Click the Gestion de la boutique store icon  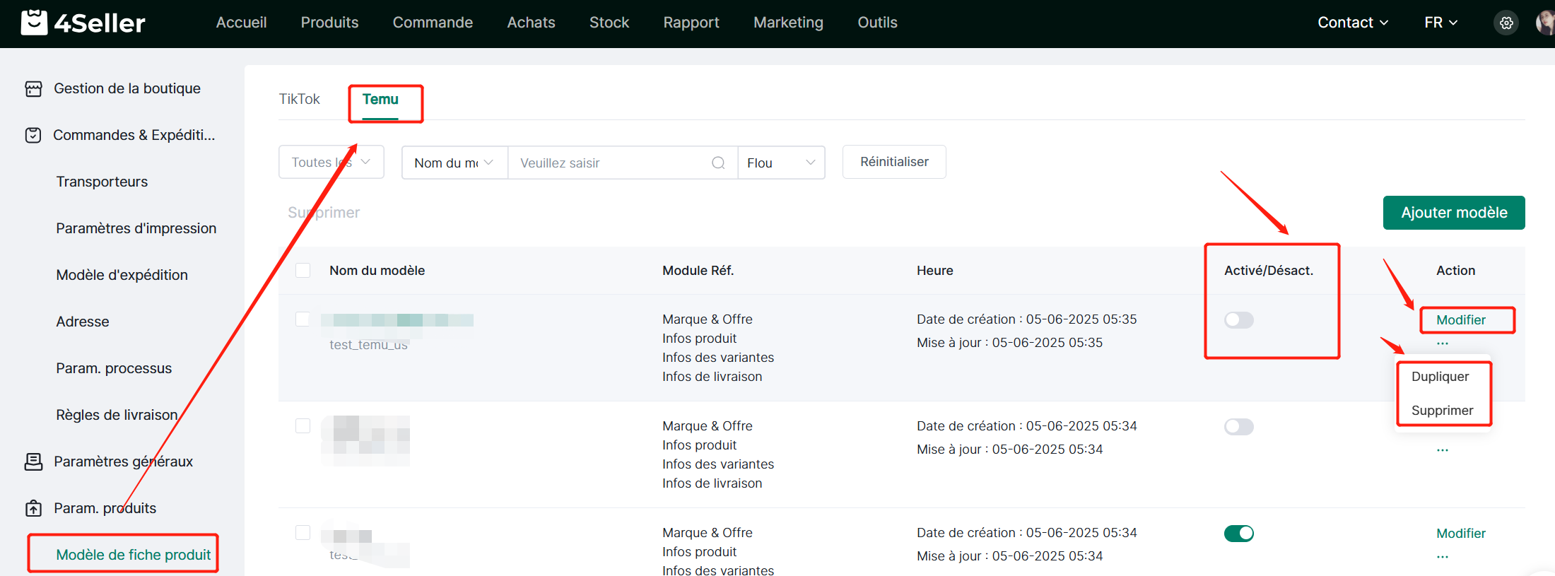click(x=33, y=88)
